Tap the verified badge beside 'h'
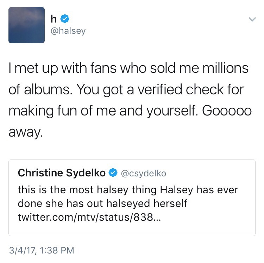The image size is (264, 263). pyautogui.click(x=65, y=19)
